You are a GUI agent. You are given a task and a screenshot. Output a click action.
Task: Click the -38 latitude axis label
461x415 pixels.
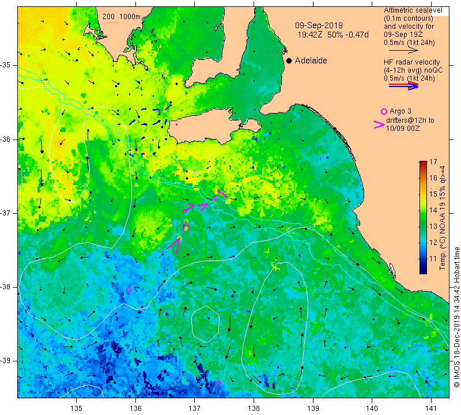[x=6, y=287]
